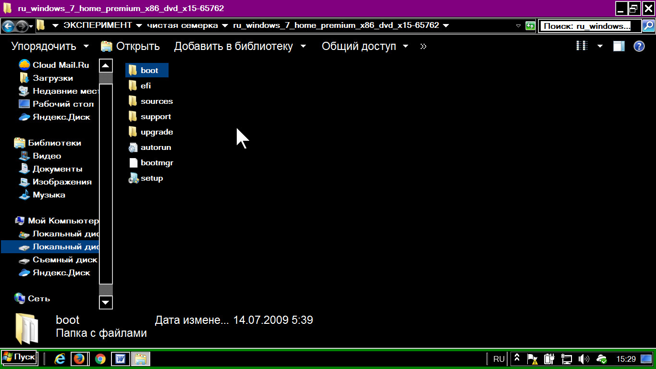Select the bootmgr file icon
The height and width of the screenshot is (369, 656).
[x=133, y=163]
